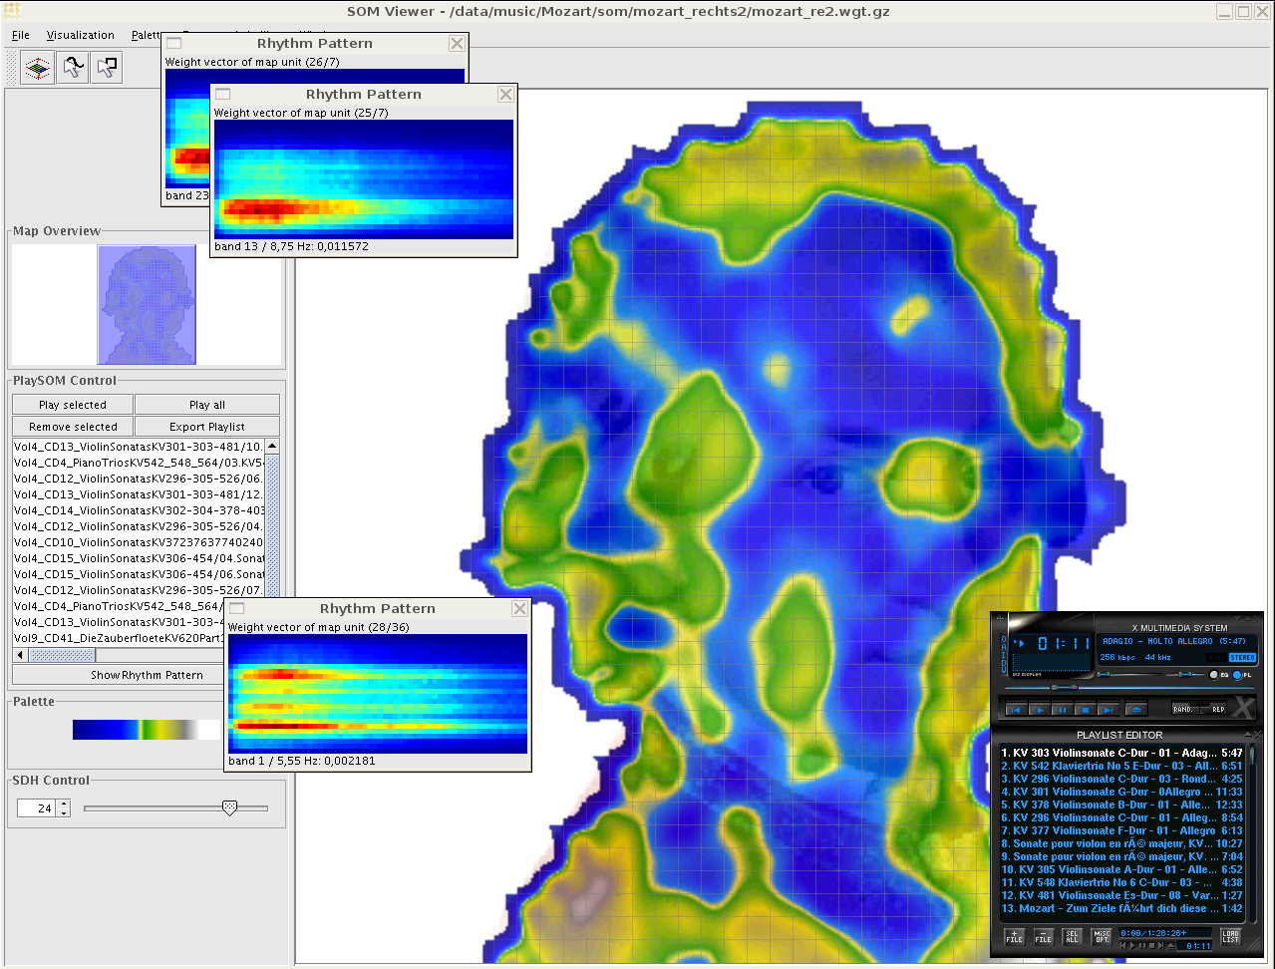Screen dimensions: 1275x969
Task: Activate the rectangle selection tool
Action: (106, 68)
